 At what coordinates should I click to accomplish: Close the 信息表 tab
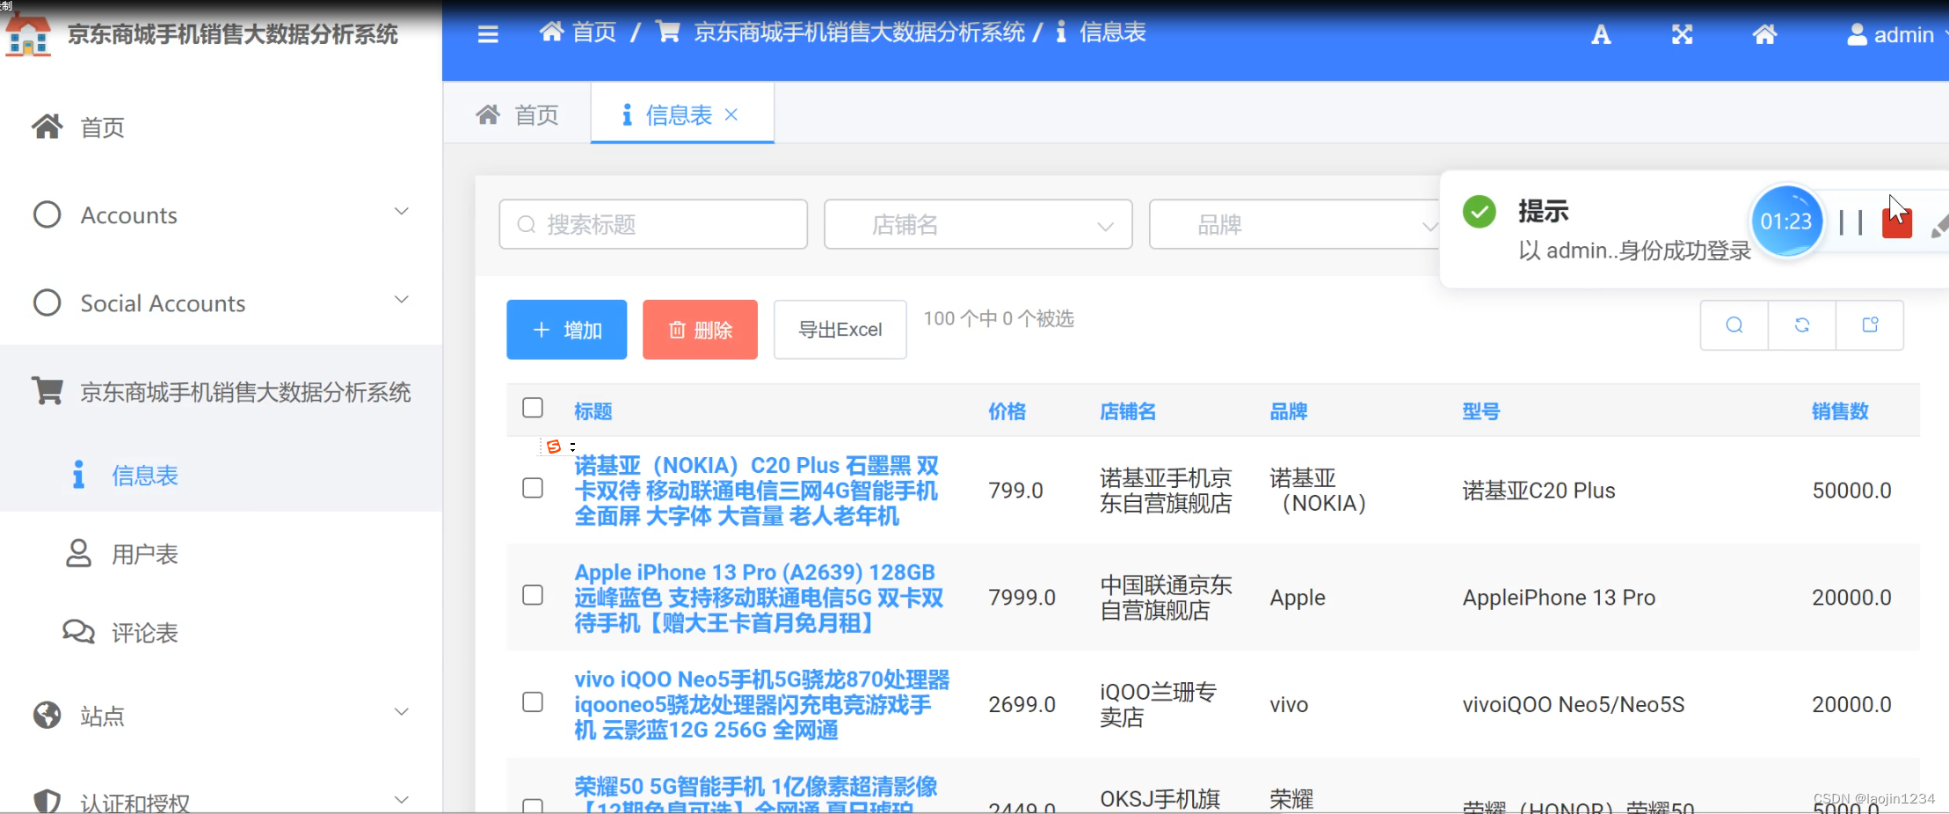click(x=731, y=114)
